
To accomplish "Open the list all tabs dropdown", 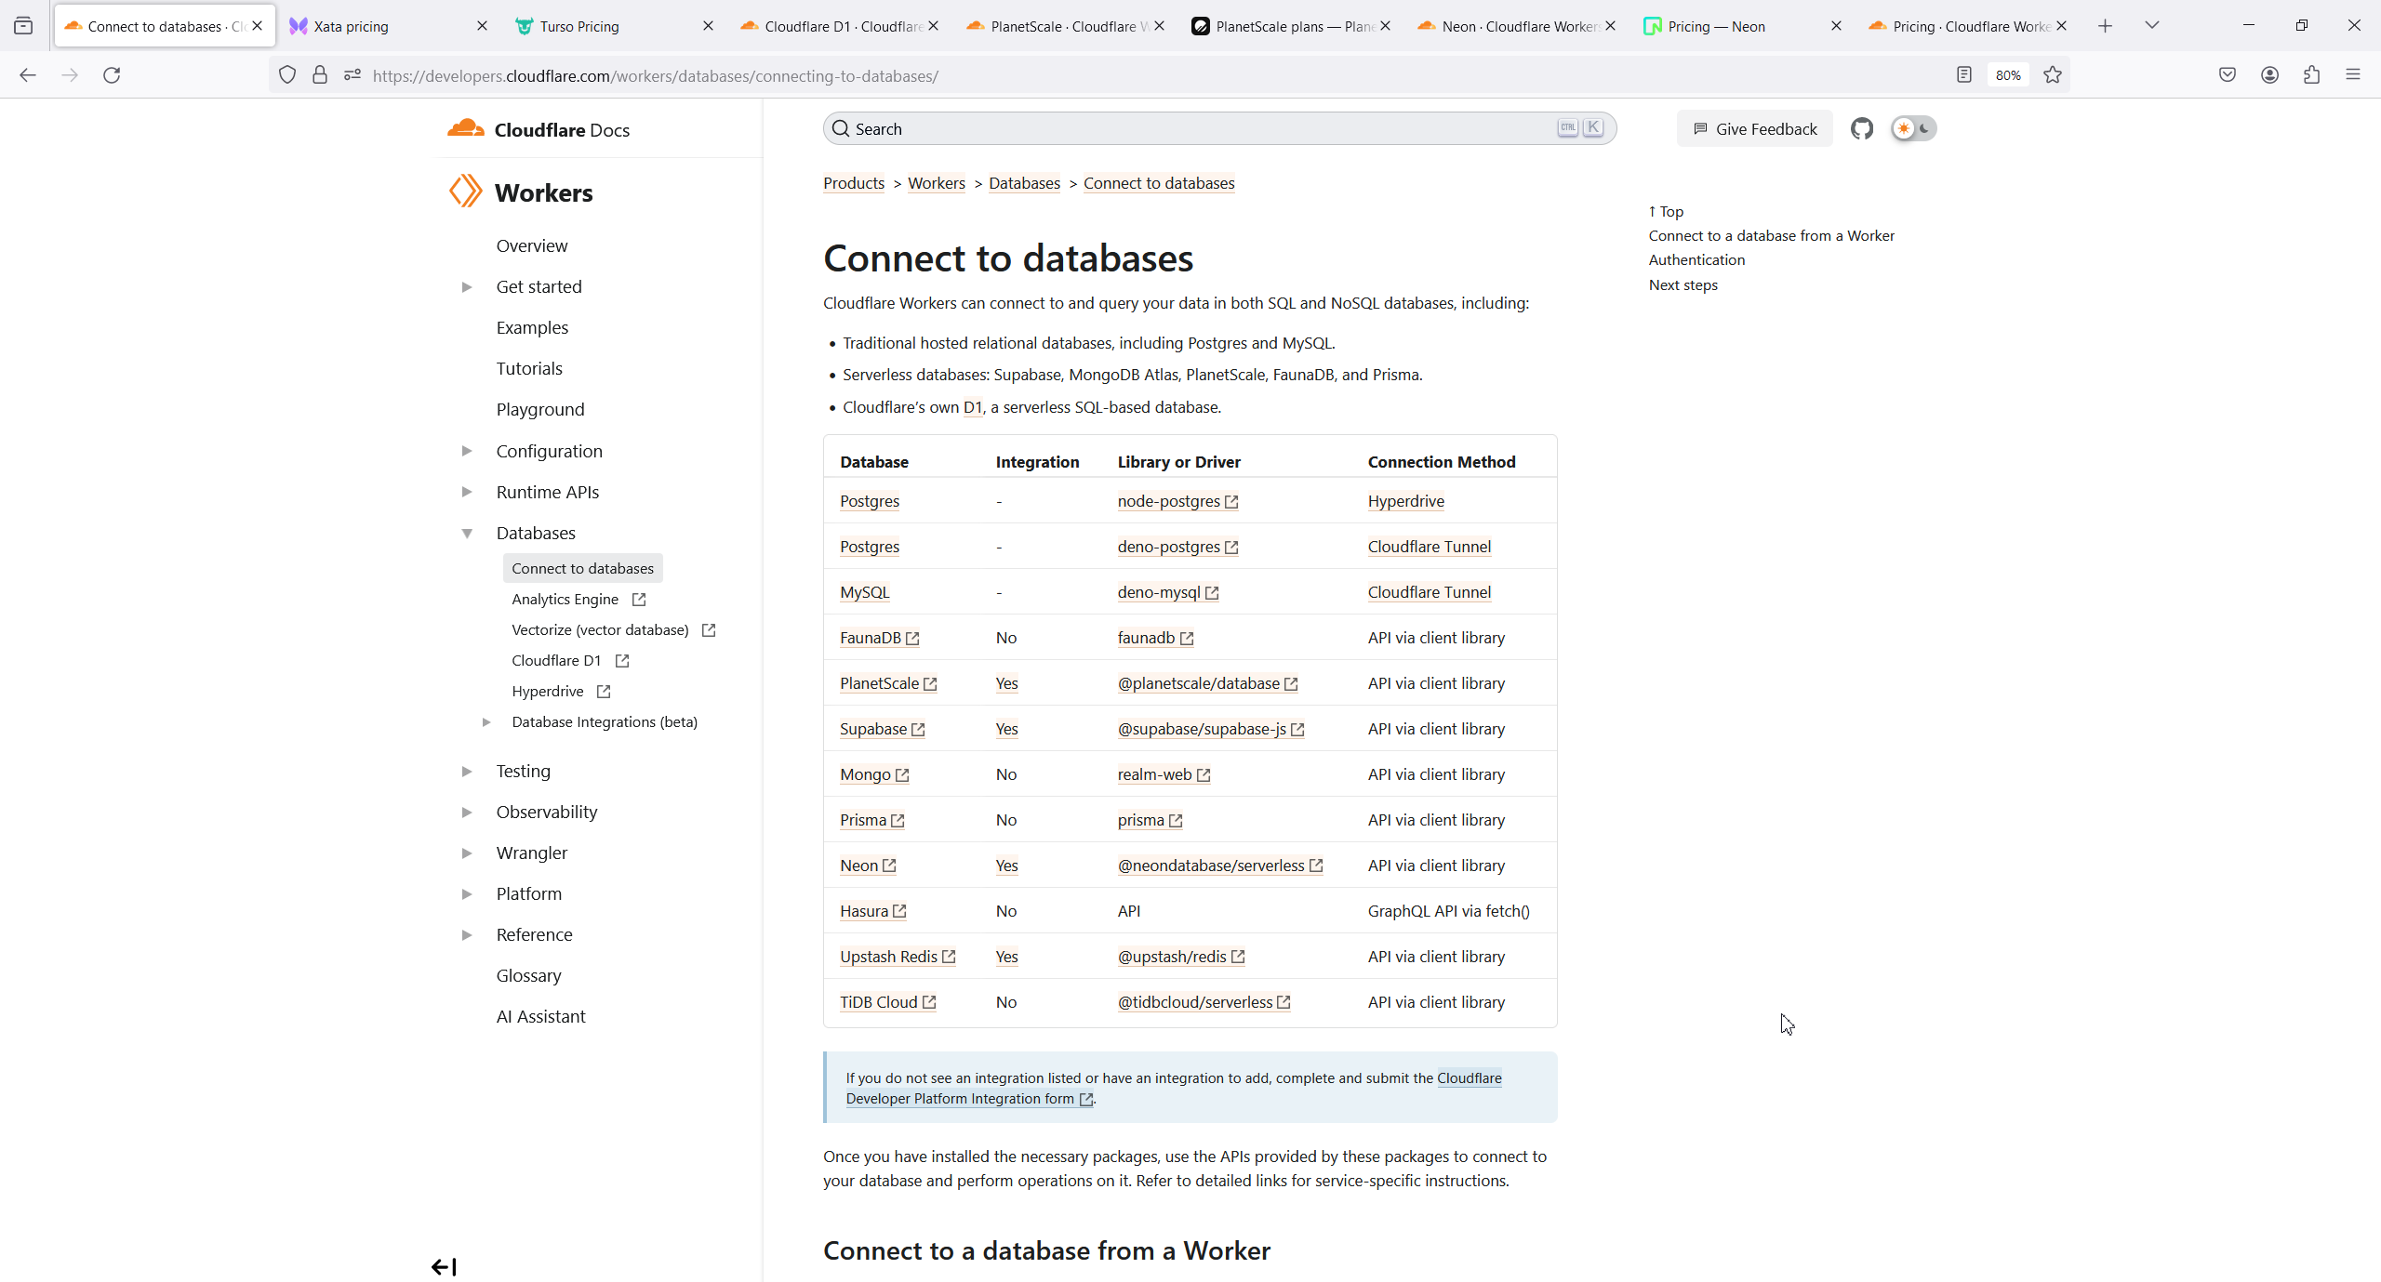I will [x=2151, y=26].
